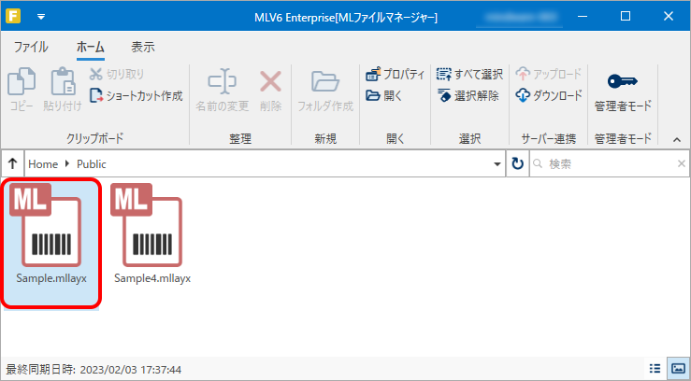691x381 pixels.
Task: Open the quick access toolbar dropdown
Action: point(41,17)
